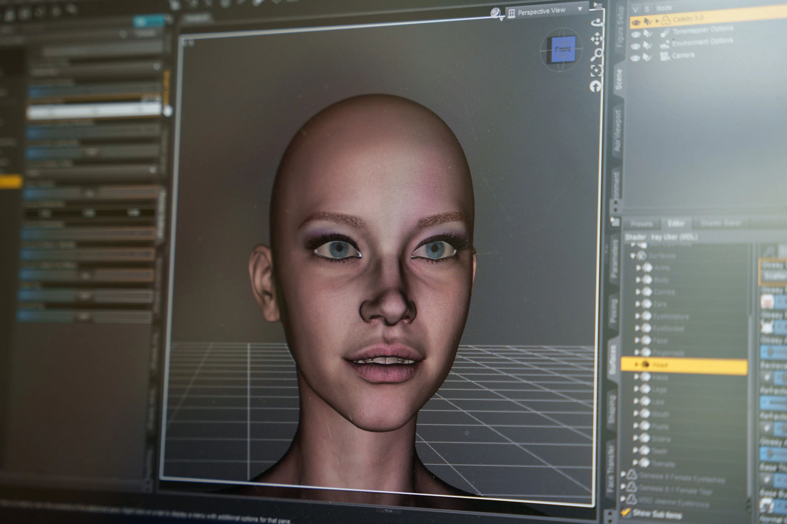Viewport: 787px width, 524px height.
Task: Click the Front face of the view cube
Action: pyautogui.click(x=563, y=50)
